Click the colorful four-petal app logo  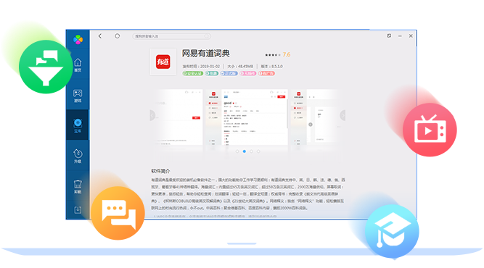pyautogui.click(x=78, y=39)
